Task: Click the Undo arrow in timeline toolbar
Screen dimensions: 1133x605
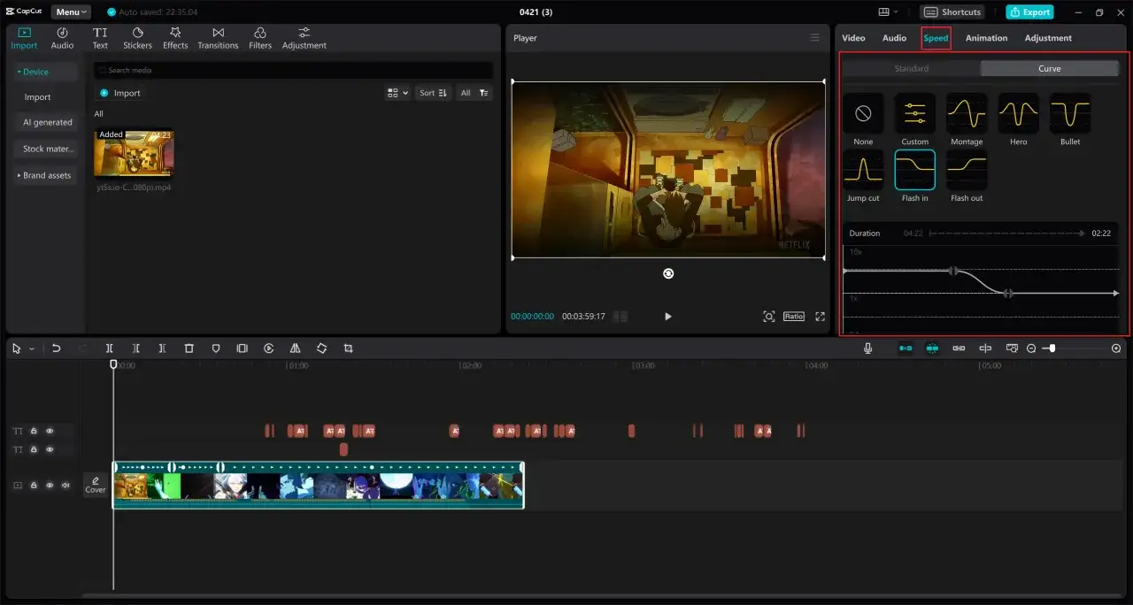Action: pyautogui.click(x=56, y=348)
